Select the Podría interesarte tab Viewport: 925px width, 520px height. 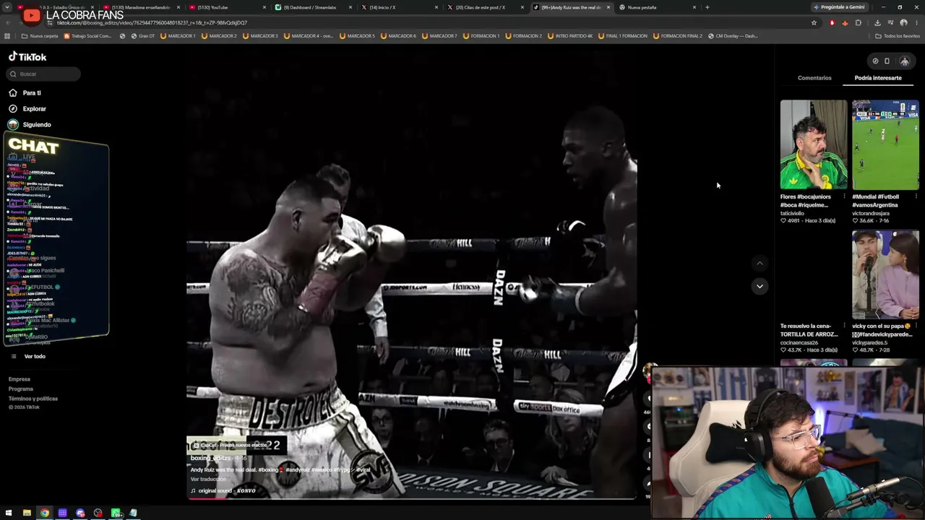tap(878, 78)
